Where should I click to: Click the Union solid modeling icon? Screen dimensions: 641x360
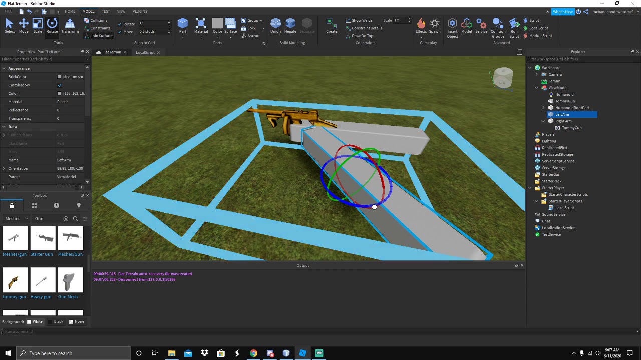(275, 26)
